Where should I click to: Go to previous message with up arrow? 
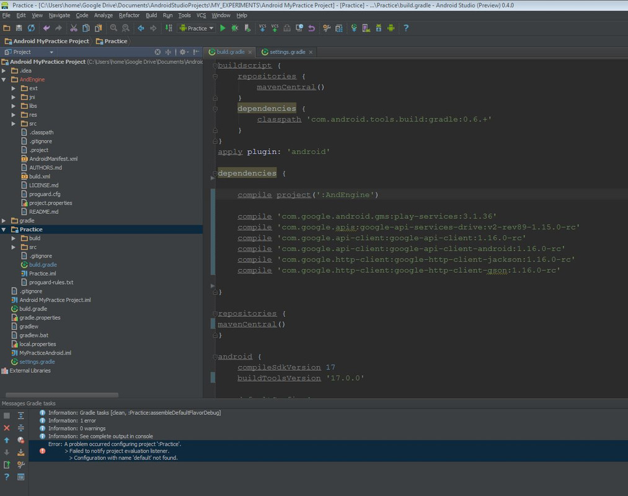7,440
